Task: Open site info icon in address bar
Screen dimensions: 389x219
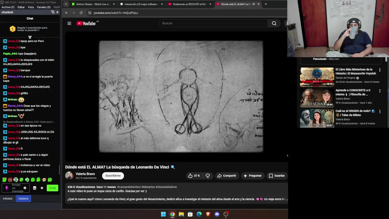Action: [x=89, y=13]
